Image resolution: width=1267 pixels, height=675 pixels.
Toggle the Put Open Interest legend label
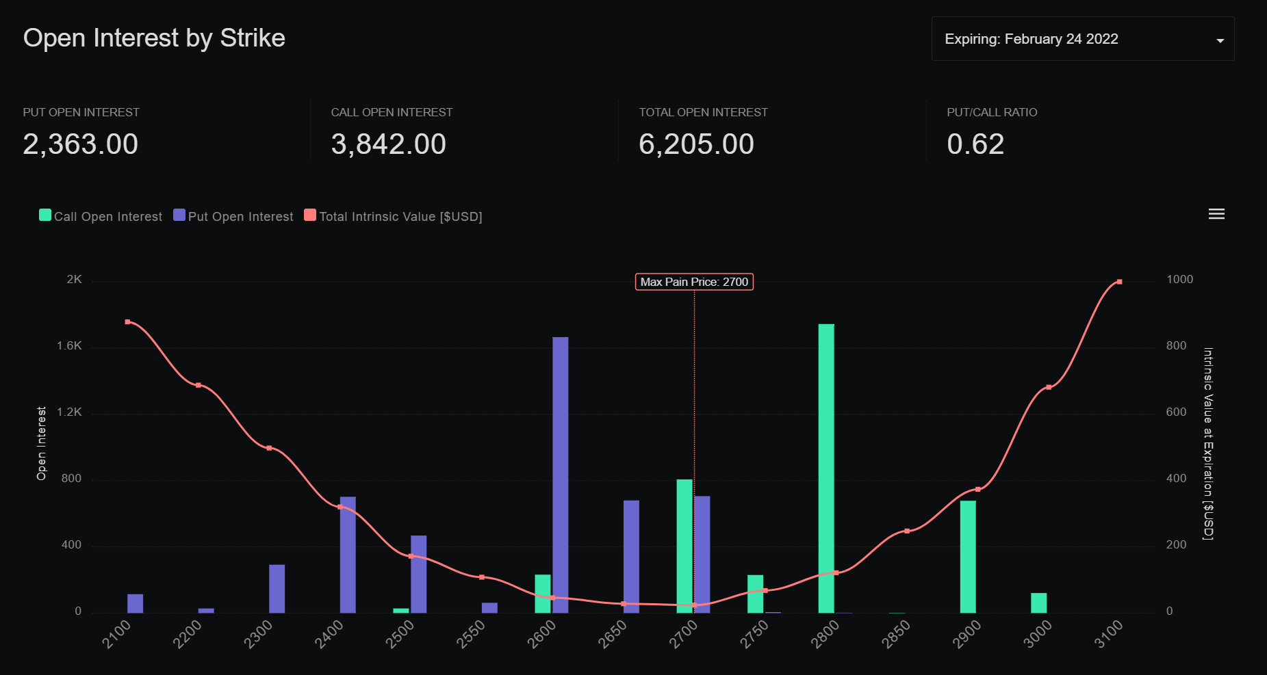[240, 217]
